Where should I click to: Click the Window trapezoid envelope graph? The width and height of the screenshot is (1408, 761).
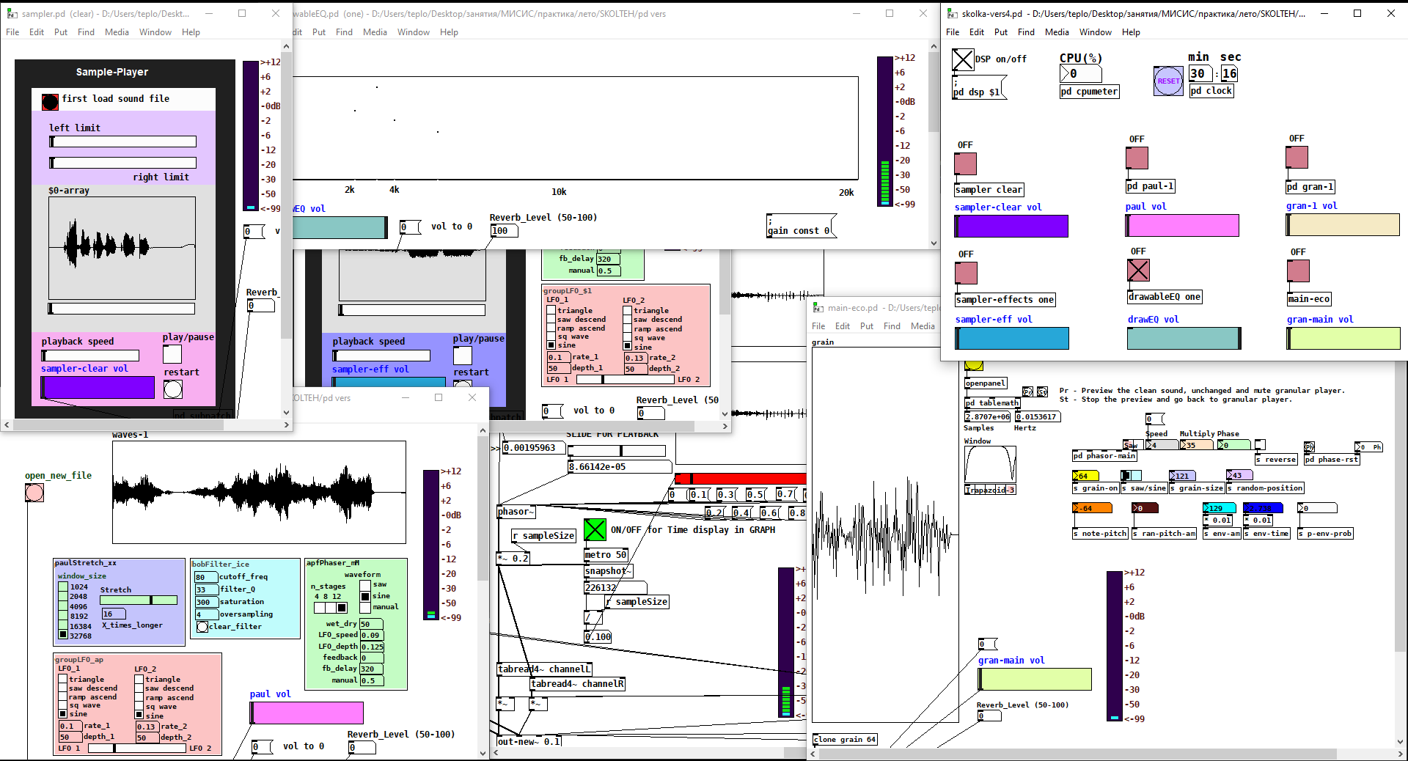[x=990, y=464]
